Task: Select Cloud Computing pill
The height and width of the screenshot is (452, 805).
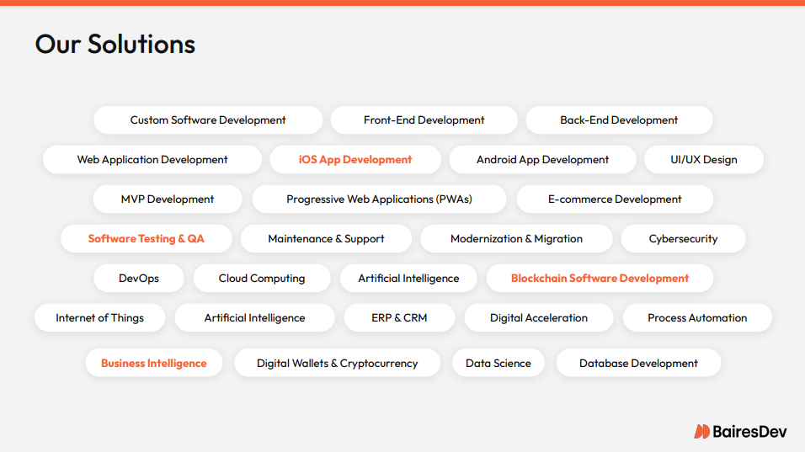Action: pyautogui.click(x=262, y=278)
